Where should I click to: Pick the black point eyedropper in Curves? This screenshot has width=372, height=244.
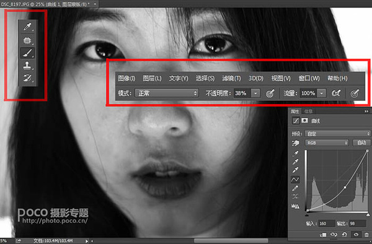click(295, 154)
